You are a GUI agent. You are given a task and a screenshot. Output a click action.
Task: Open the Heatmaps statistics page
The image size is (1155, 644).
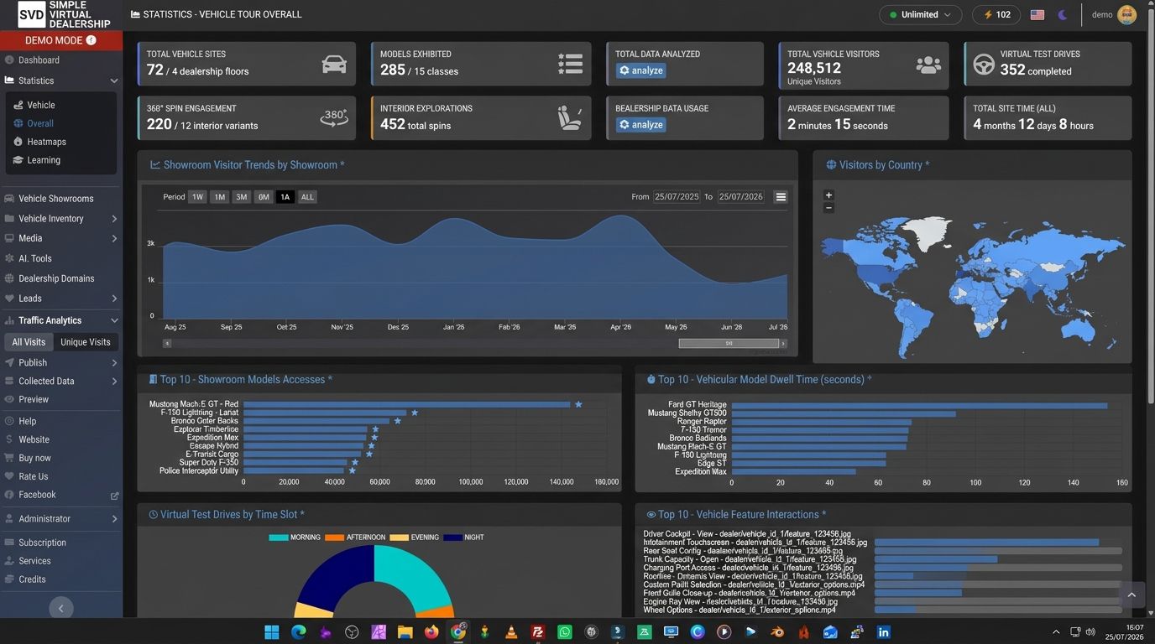pos(46,142)
